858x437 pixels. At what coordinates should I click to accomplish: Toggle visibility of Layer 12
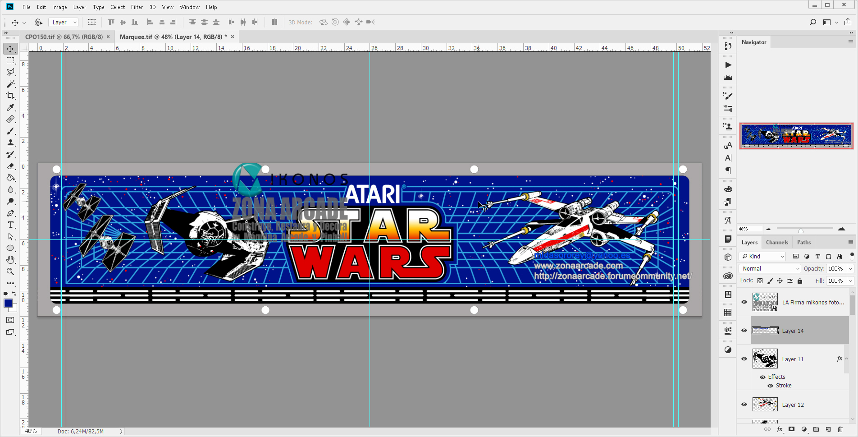pos(744,405)
